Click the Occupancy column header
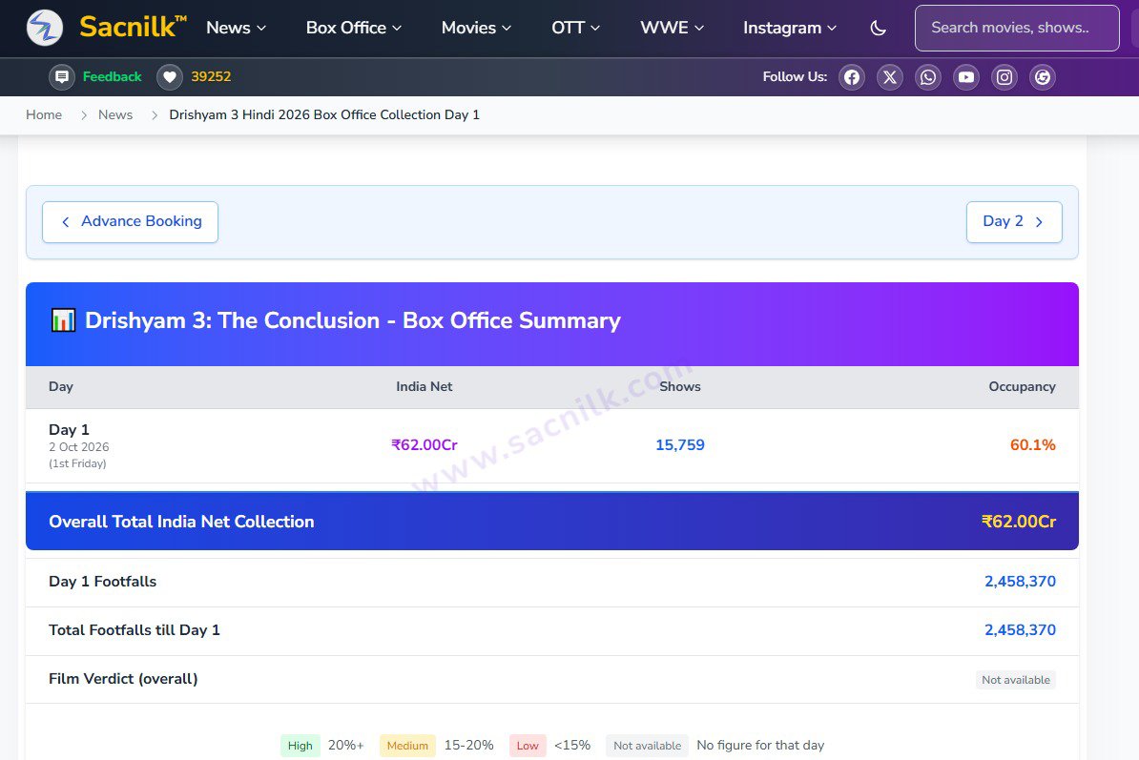The image size is (1139, 760). [1022, 387]
